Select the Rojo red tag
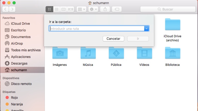This screenshot has width=198, height=111. (x=22, y=97)
